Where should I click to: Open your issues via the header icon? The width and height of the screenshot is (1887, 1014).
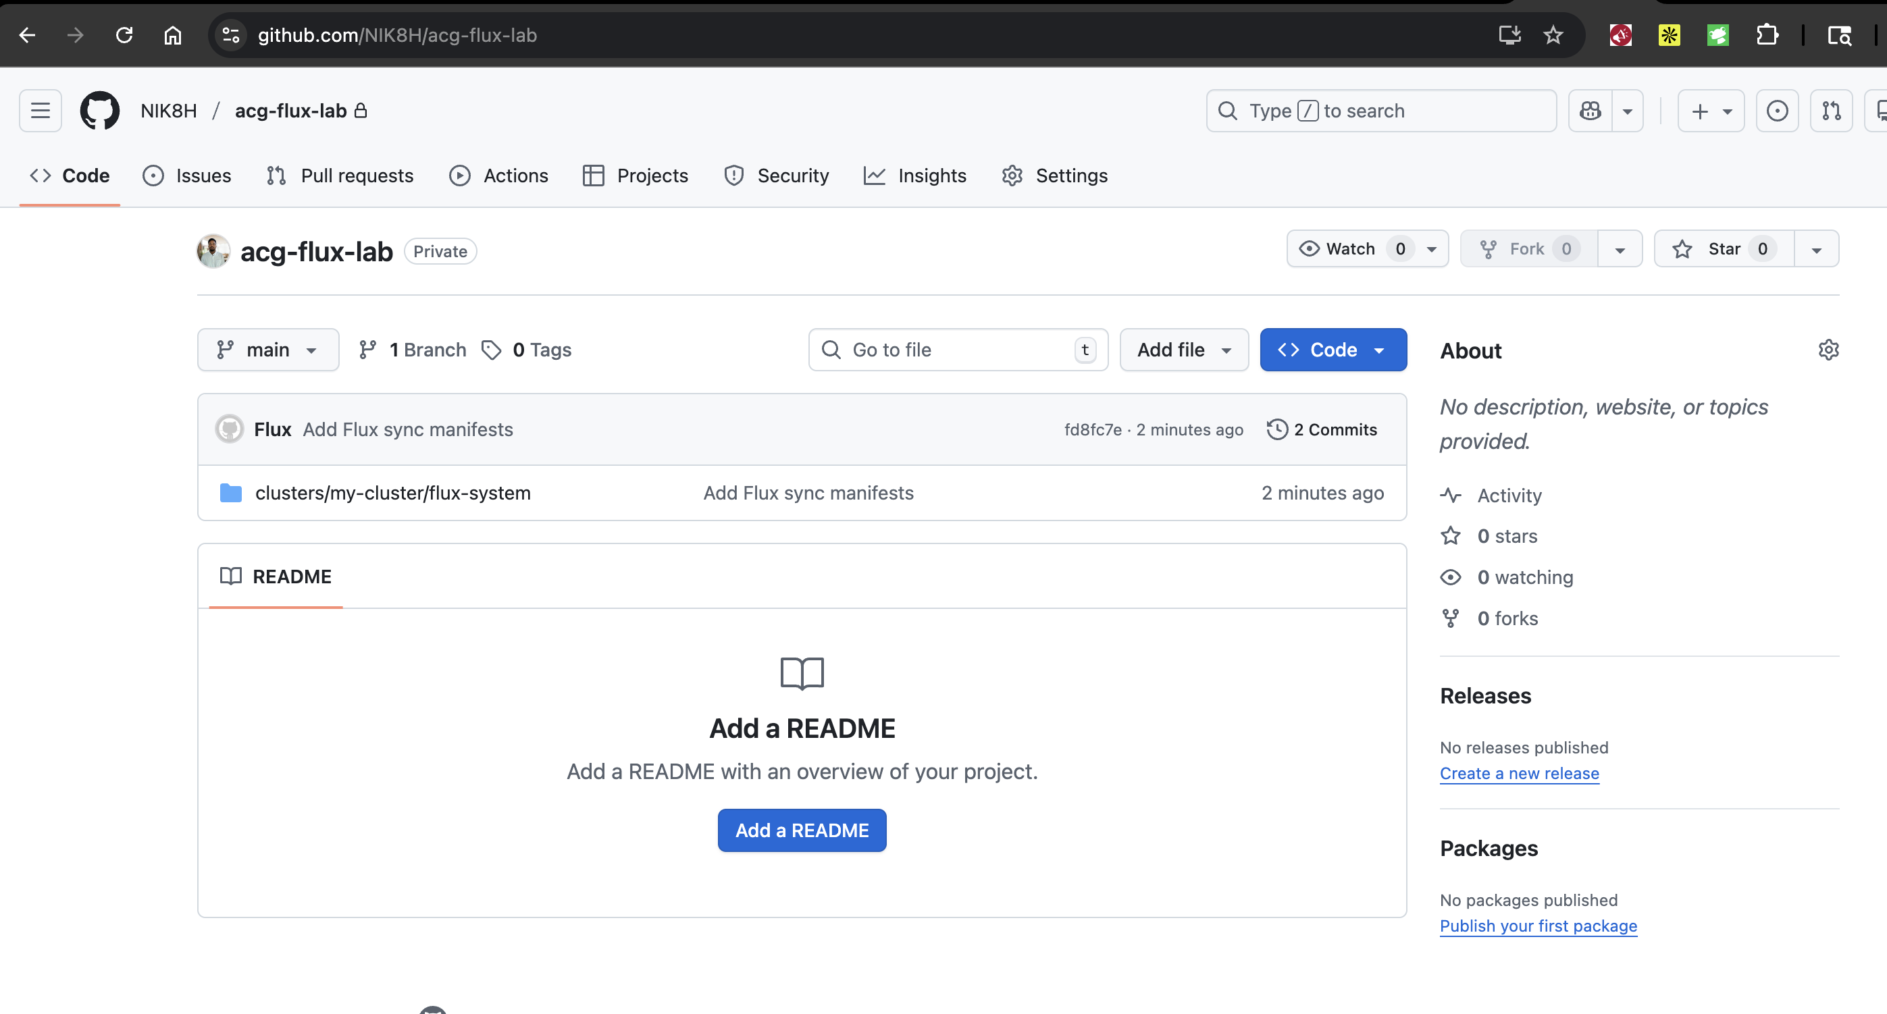(x=1777, y=111)
